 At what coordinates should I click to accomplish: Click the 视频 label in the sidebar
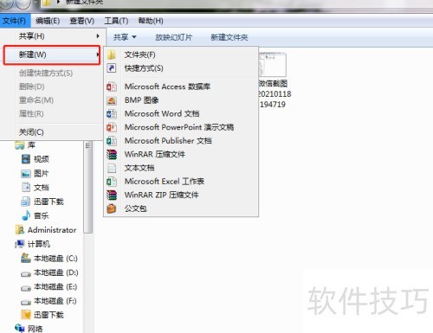[x=42, y=159]
